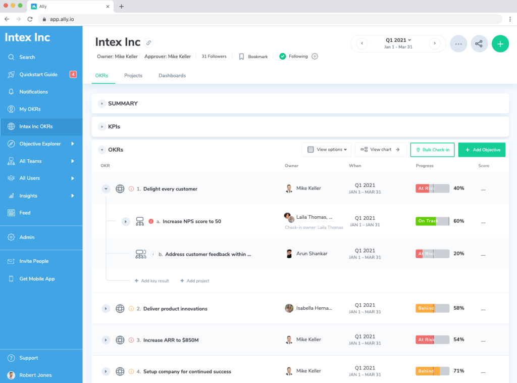Click the Add Objective button
This screenshot has height=383, width=517.
(482, 150)
